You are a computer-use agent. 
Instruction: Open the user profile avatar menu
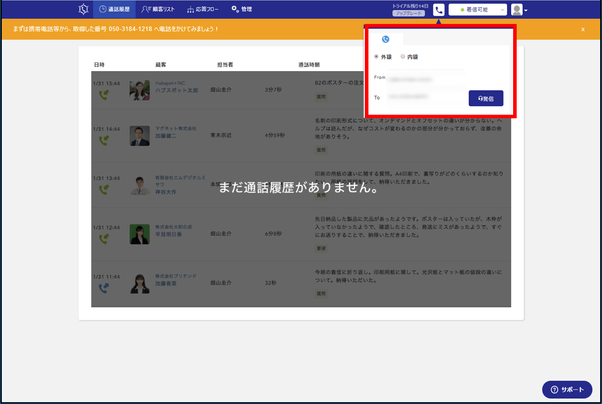[x=519, y=10]
